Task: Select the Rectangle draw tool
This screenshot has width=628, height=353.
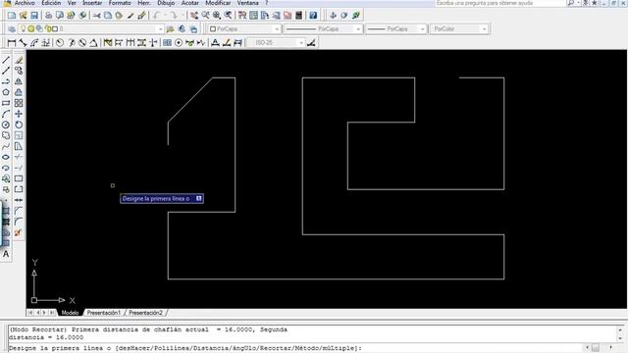Action: [6, 103]
